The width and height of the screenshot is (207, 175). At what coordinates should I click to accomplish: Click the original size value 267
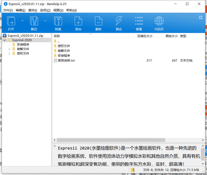174,60
